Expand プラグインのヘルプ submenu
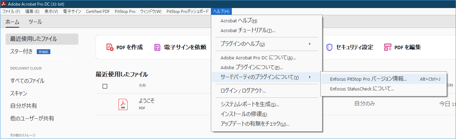The width and height of the screenshot is (456, 139). [266, 44]
